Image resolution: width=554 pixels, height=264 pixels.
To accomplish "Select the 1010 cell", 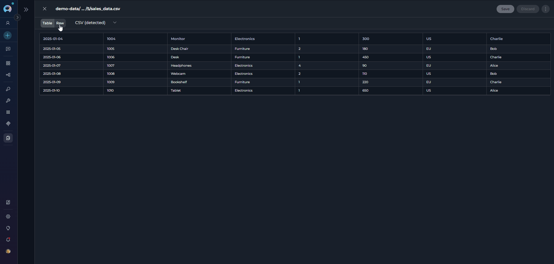I will pyautogui.click(x=135, y=91).
